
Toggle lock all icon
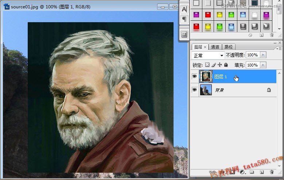tap(226, 65)
